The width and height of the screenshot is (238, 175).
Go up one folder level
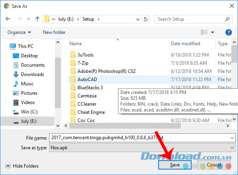pos(37,19)
